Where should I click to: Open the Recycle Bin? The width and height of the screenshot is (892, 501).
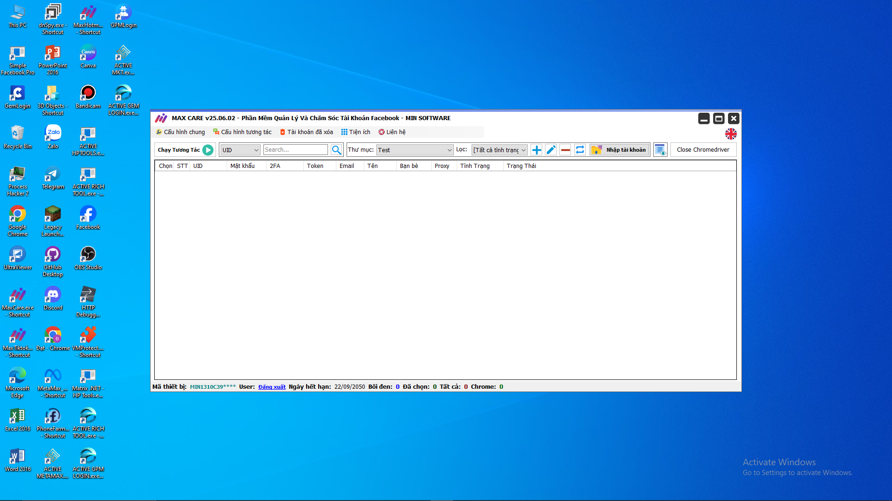pos(18,138)
